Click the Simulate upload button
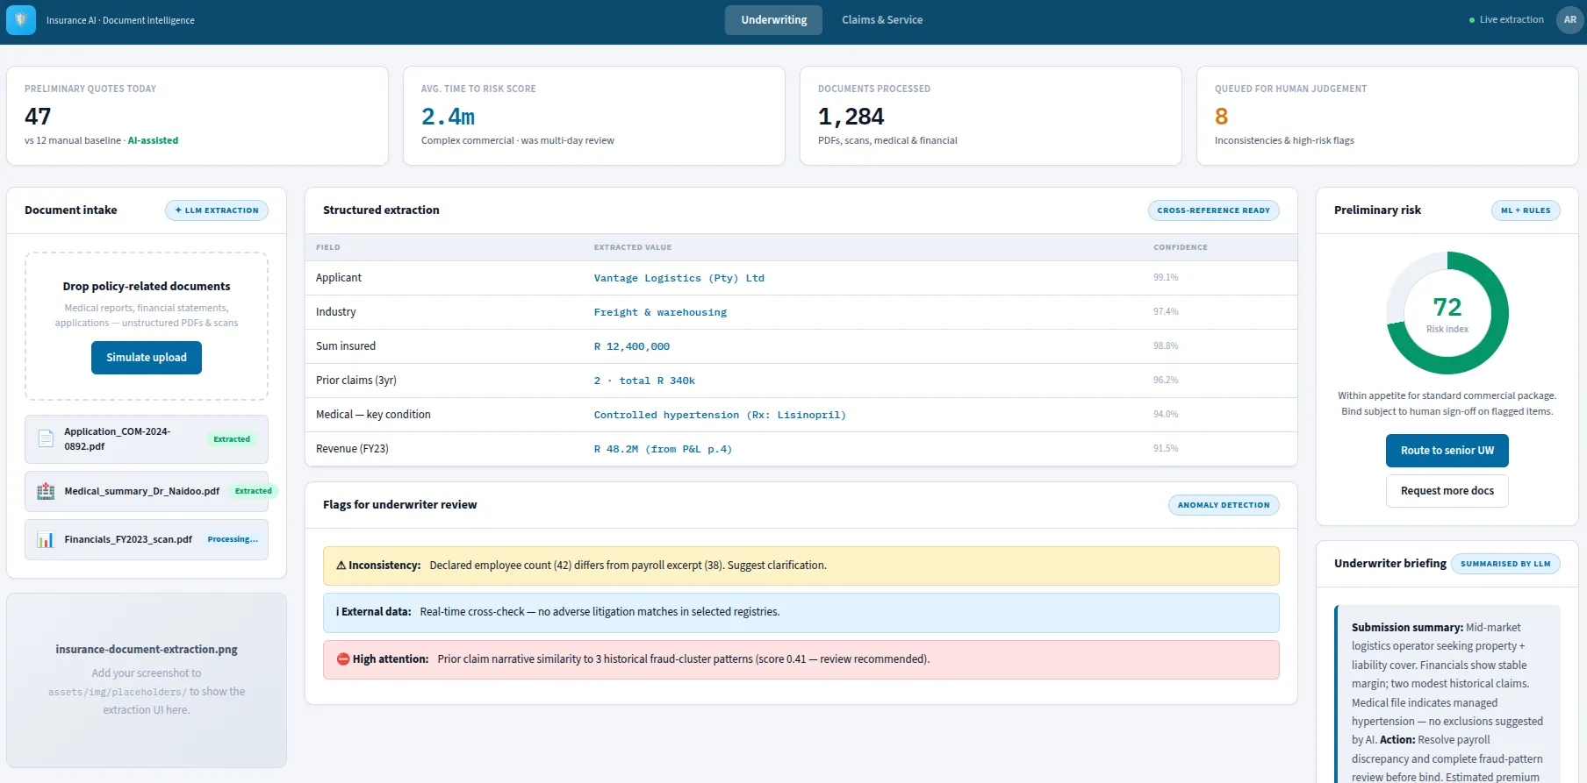Image resolution: width=1587 pixels, height=783 pixels. 147,358
